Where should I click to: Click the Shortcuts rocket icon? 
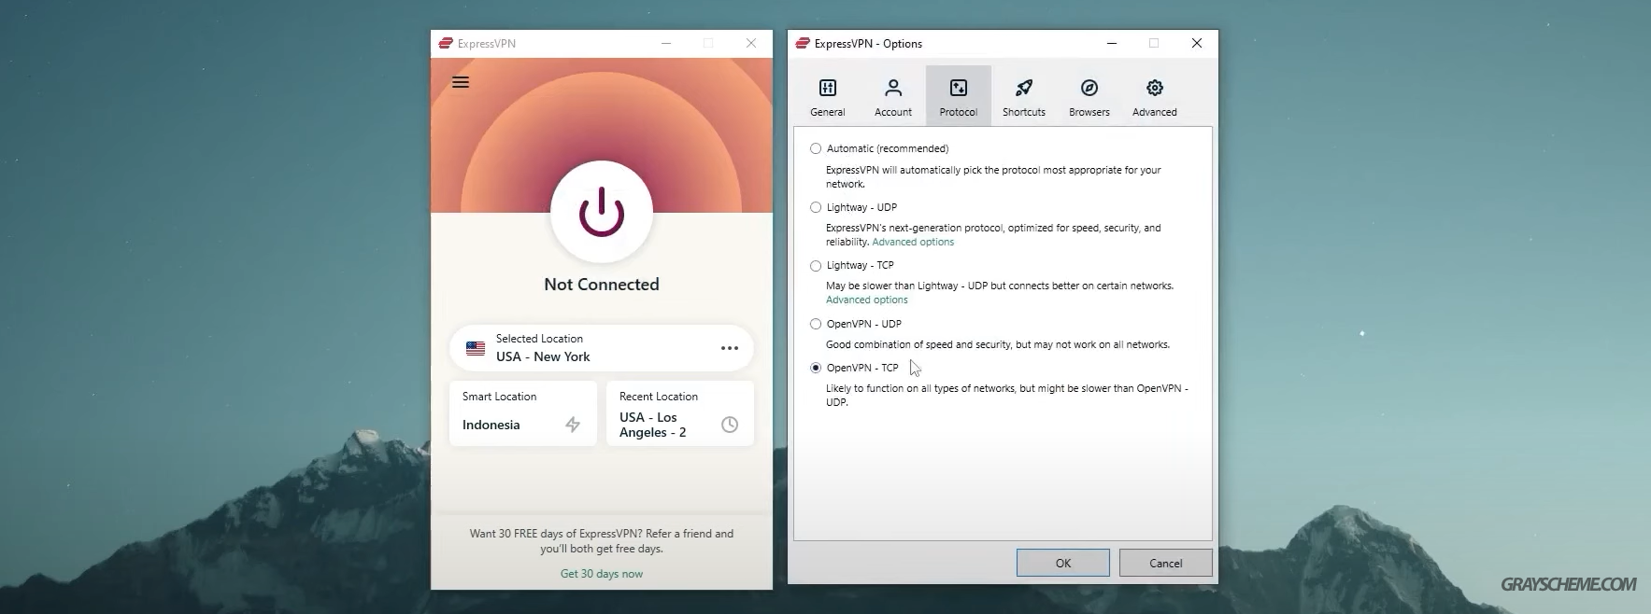(1024, 88)
